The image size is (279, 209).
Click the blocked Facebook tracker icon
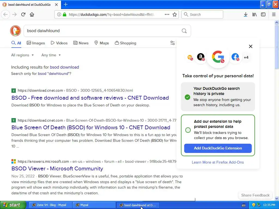tap(235, 57)
